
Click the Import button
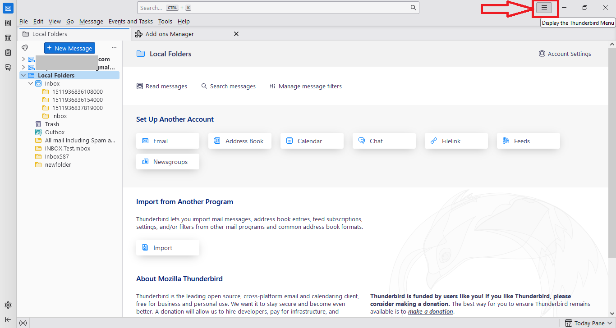168,248
